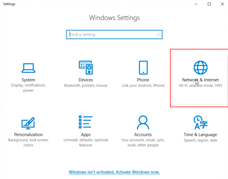Image resolution: width=228 pixels, height=179 pixels.
Task: Focus the Find a setting field
Action: (114, 34)
